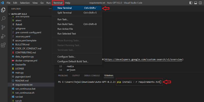Switch to the OUTPUT panel tab
The width and height of the screenshot is (204, 102).
tap(76, 75)
